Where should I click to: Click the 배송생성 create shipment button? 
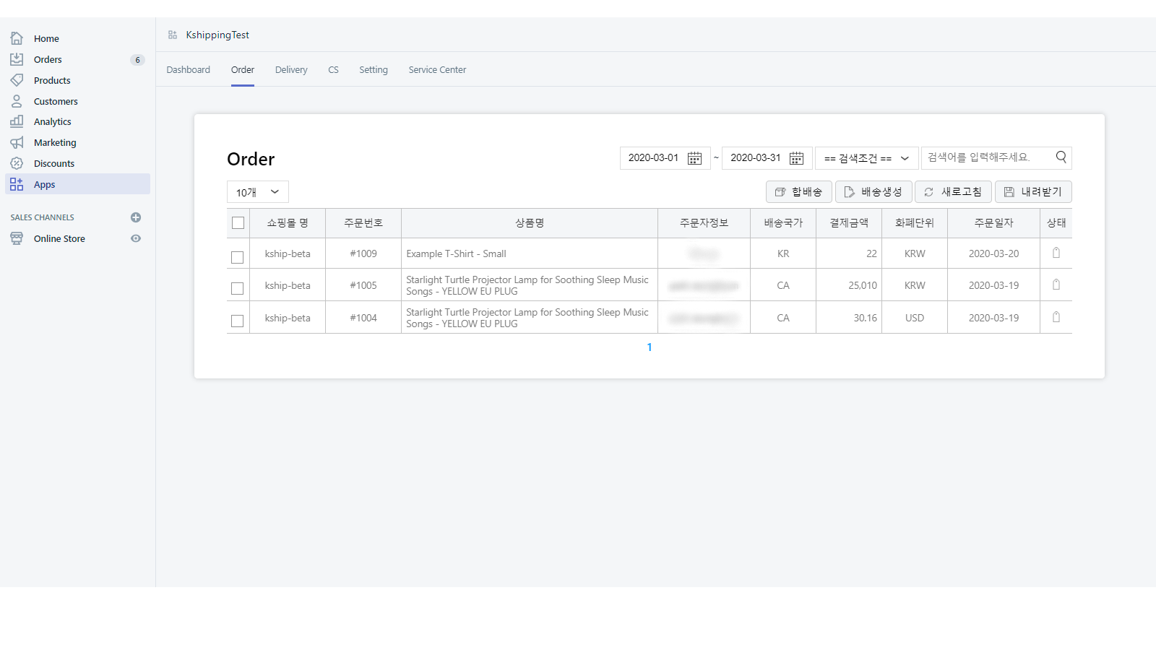pos(874,191)
